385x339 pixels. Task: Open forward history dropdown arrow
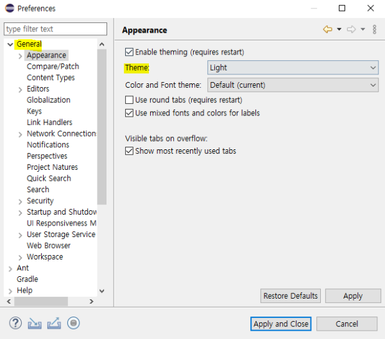[363, 29]
